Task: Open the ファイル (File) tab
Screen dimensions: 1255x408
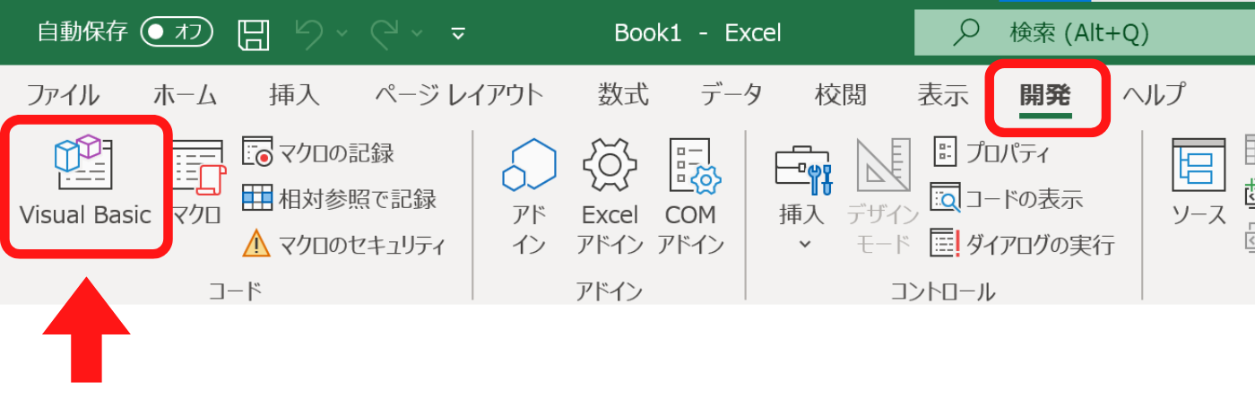Action: click(63, 94)
